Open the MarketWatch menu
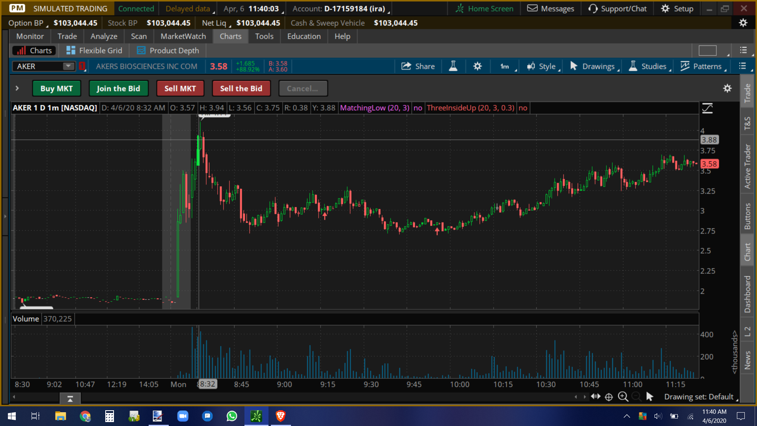This screenshot has width=757, height=426. coord(183,36)
